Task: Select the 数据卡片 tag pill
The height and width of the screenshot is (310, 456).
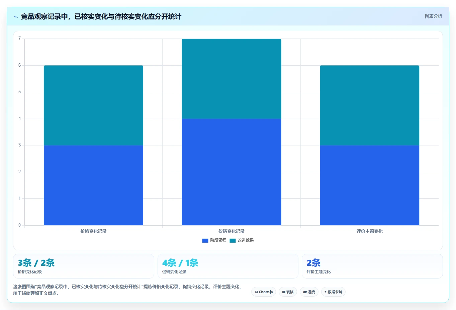Action: point(333,292)
